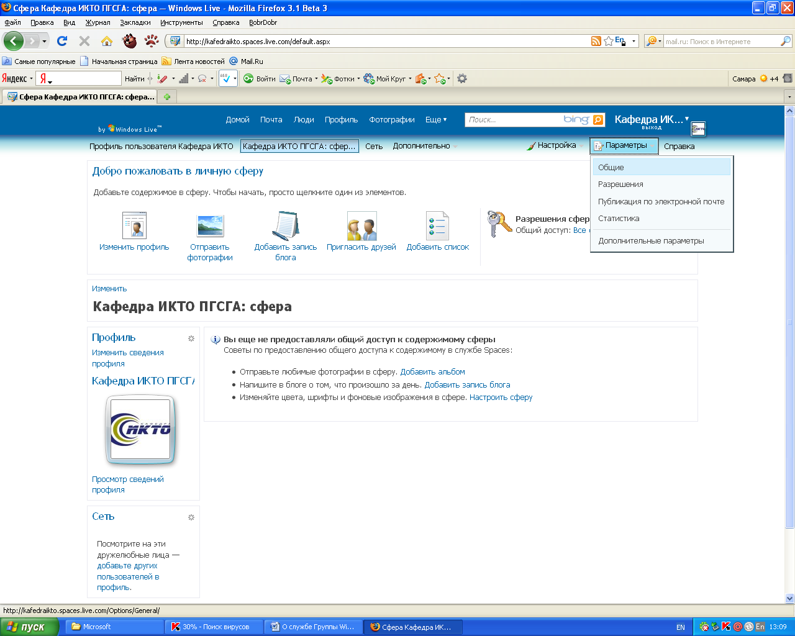Click Войти login button in Yandex bar
The image size is (795, 636).
259,78
